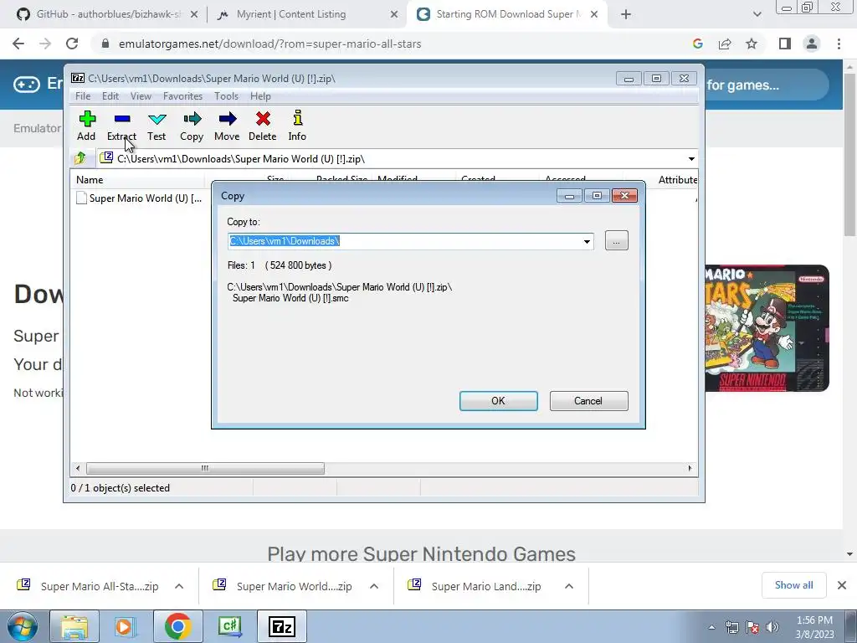The image size is (857, 643).
Task: Close the Myrient Content Listing tab
Action: 393,15
